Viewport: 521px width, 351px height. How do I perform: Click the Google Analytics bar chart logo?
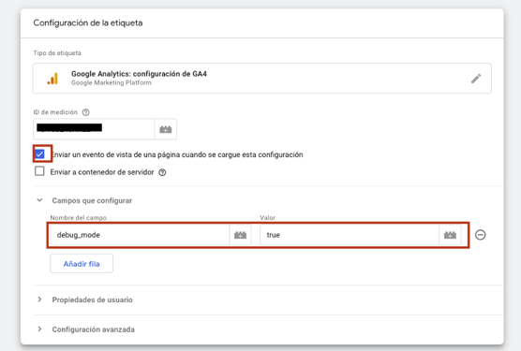point(52,79)
